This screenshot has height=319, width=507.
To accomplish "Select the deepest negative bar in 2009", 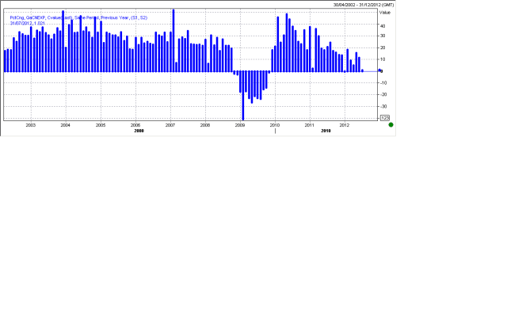I will tap(243, 95).
